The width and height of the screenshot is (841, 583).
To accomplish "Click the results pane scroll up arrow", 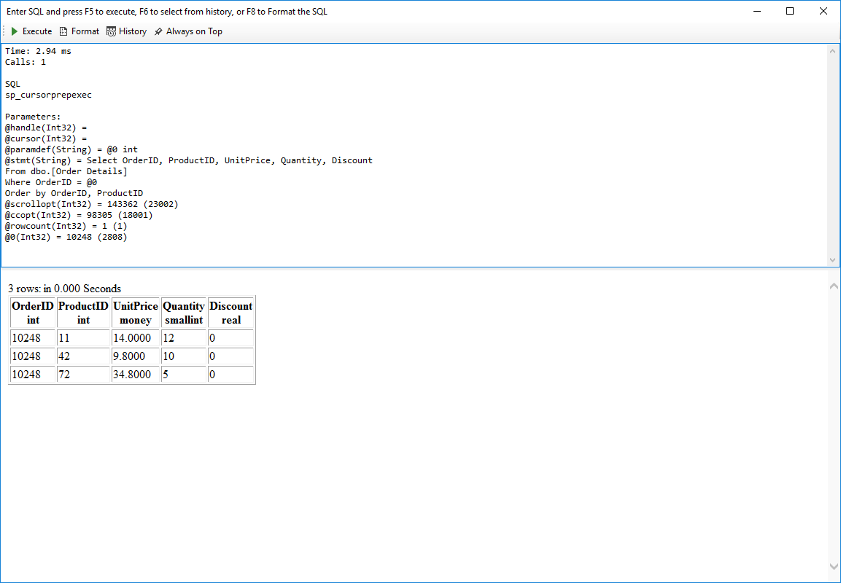I will pos(834,286).
